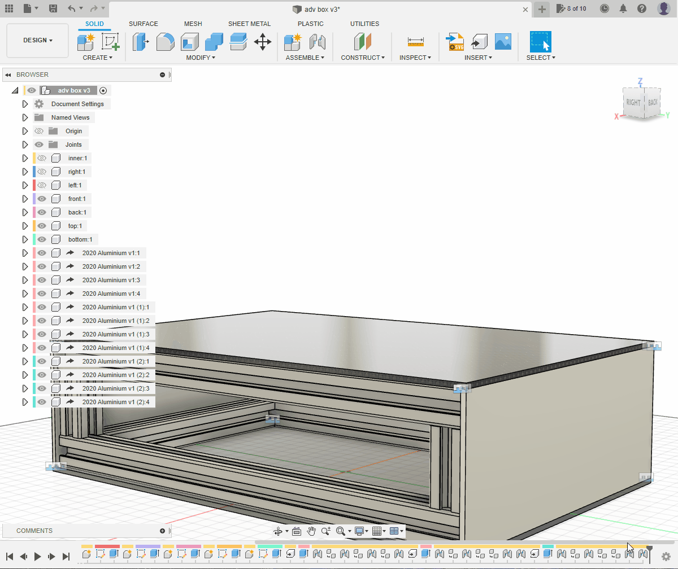Click the Create Sketch icon
Viewport: 678px width, 569px height.
coord(110,42)
